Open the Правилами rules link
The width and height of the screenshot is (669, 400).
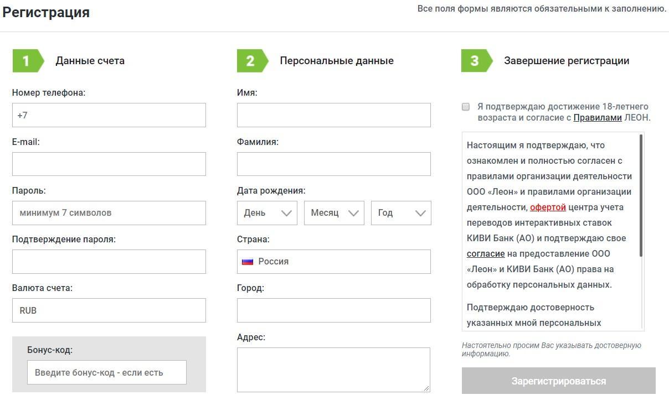(x=597, y=118)
